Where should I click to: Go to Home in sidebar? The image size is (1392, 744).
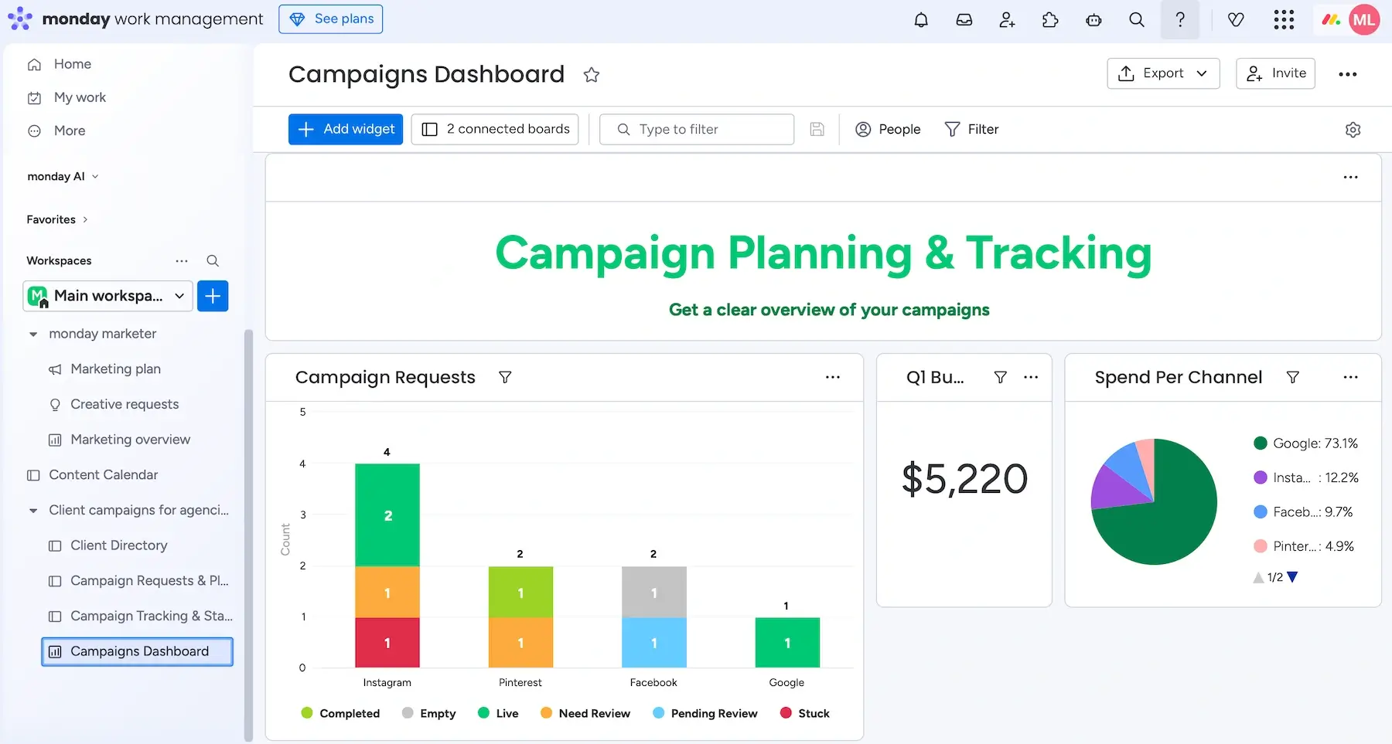59,64
